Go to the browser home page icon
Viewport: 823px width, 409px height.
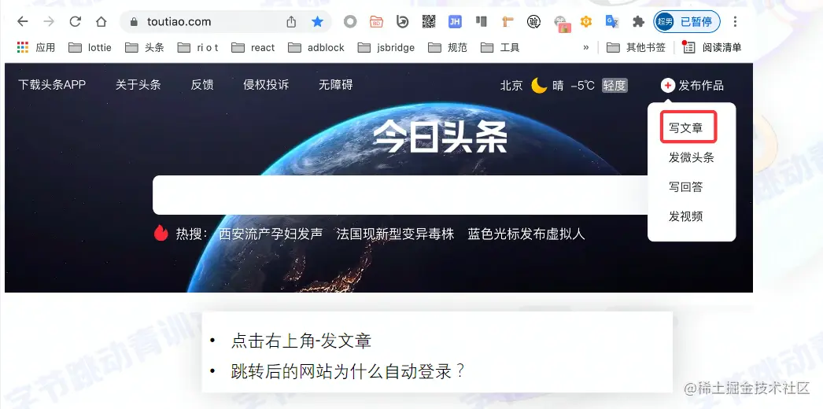tap(101, 21)
